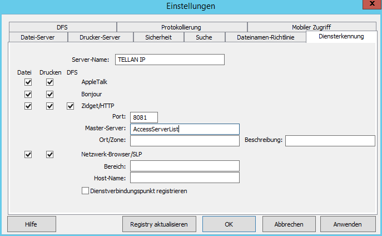
Task: Close the Einstellungen dialog window
Action: (x=372, y=4)
